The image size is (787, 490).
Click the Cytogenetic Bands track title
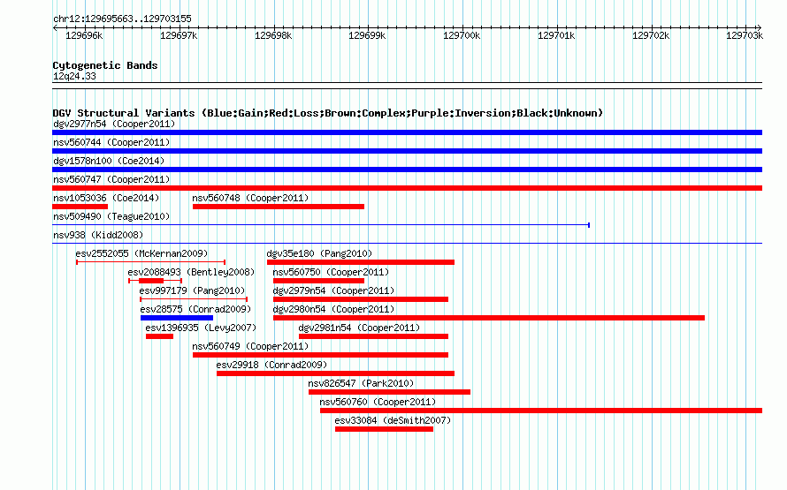pyautogui.click(x=105, y=65)
